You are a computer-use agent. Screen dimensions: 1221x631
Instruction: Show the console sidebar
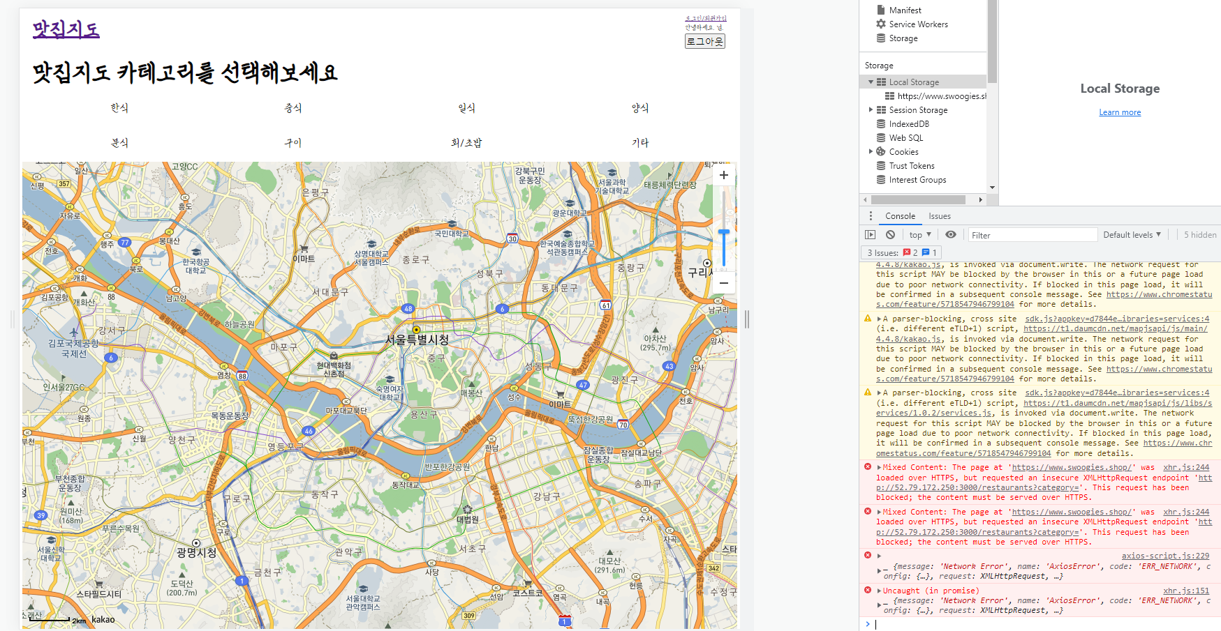pyautogui.click(x=870, y=235)
